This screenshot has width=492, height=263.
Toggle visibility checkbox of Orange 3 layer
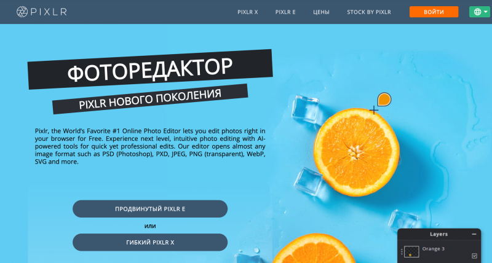coord(474,256)
